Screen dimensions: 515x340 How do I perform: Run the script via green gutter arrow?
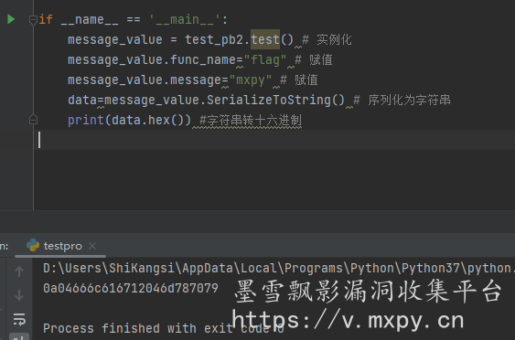(x=11, y=19)
